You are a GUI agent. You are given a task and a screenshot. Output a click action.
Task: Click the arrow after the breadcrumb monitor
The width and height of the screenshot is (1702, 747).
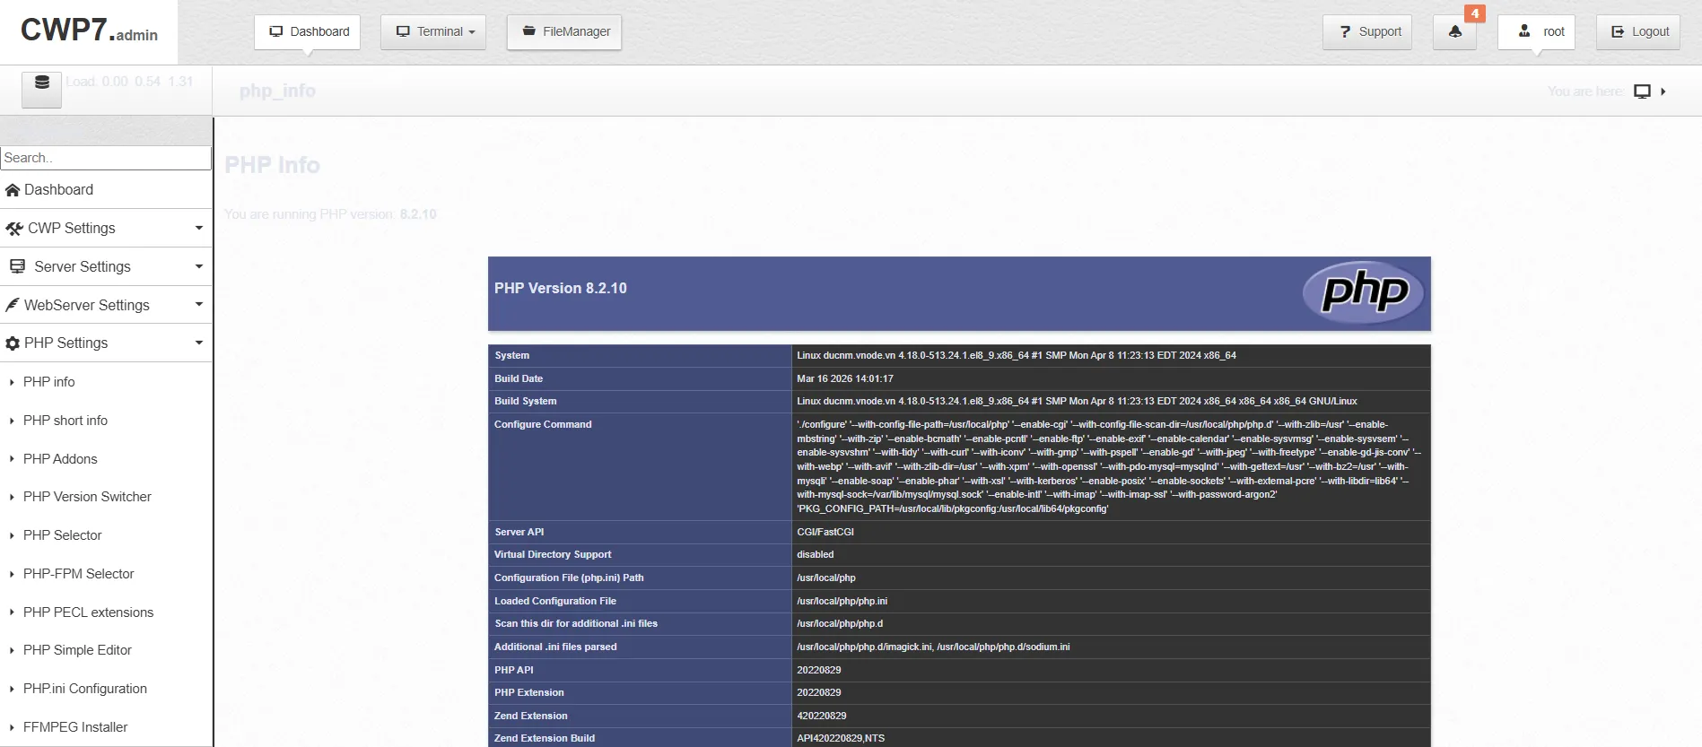(x=1663, y=91)
